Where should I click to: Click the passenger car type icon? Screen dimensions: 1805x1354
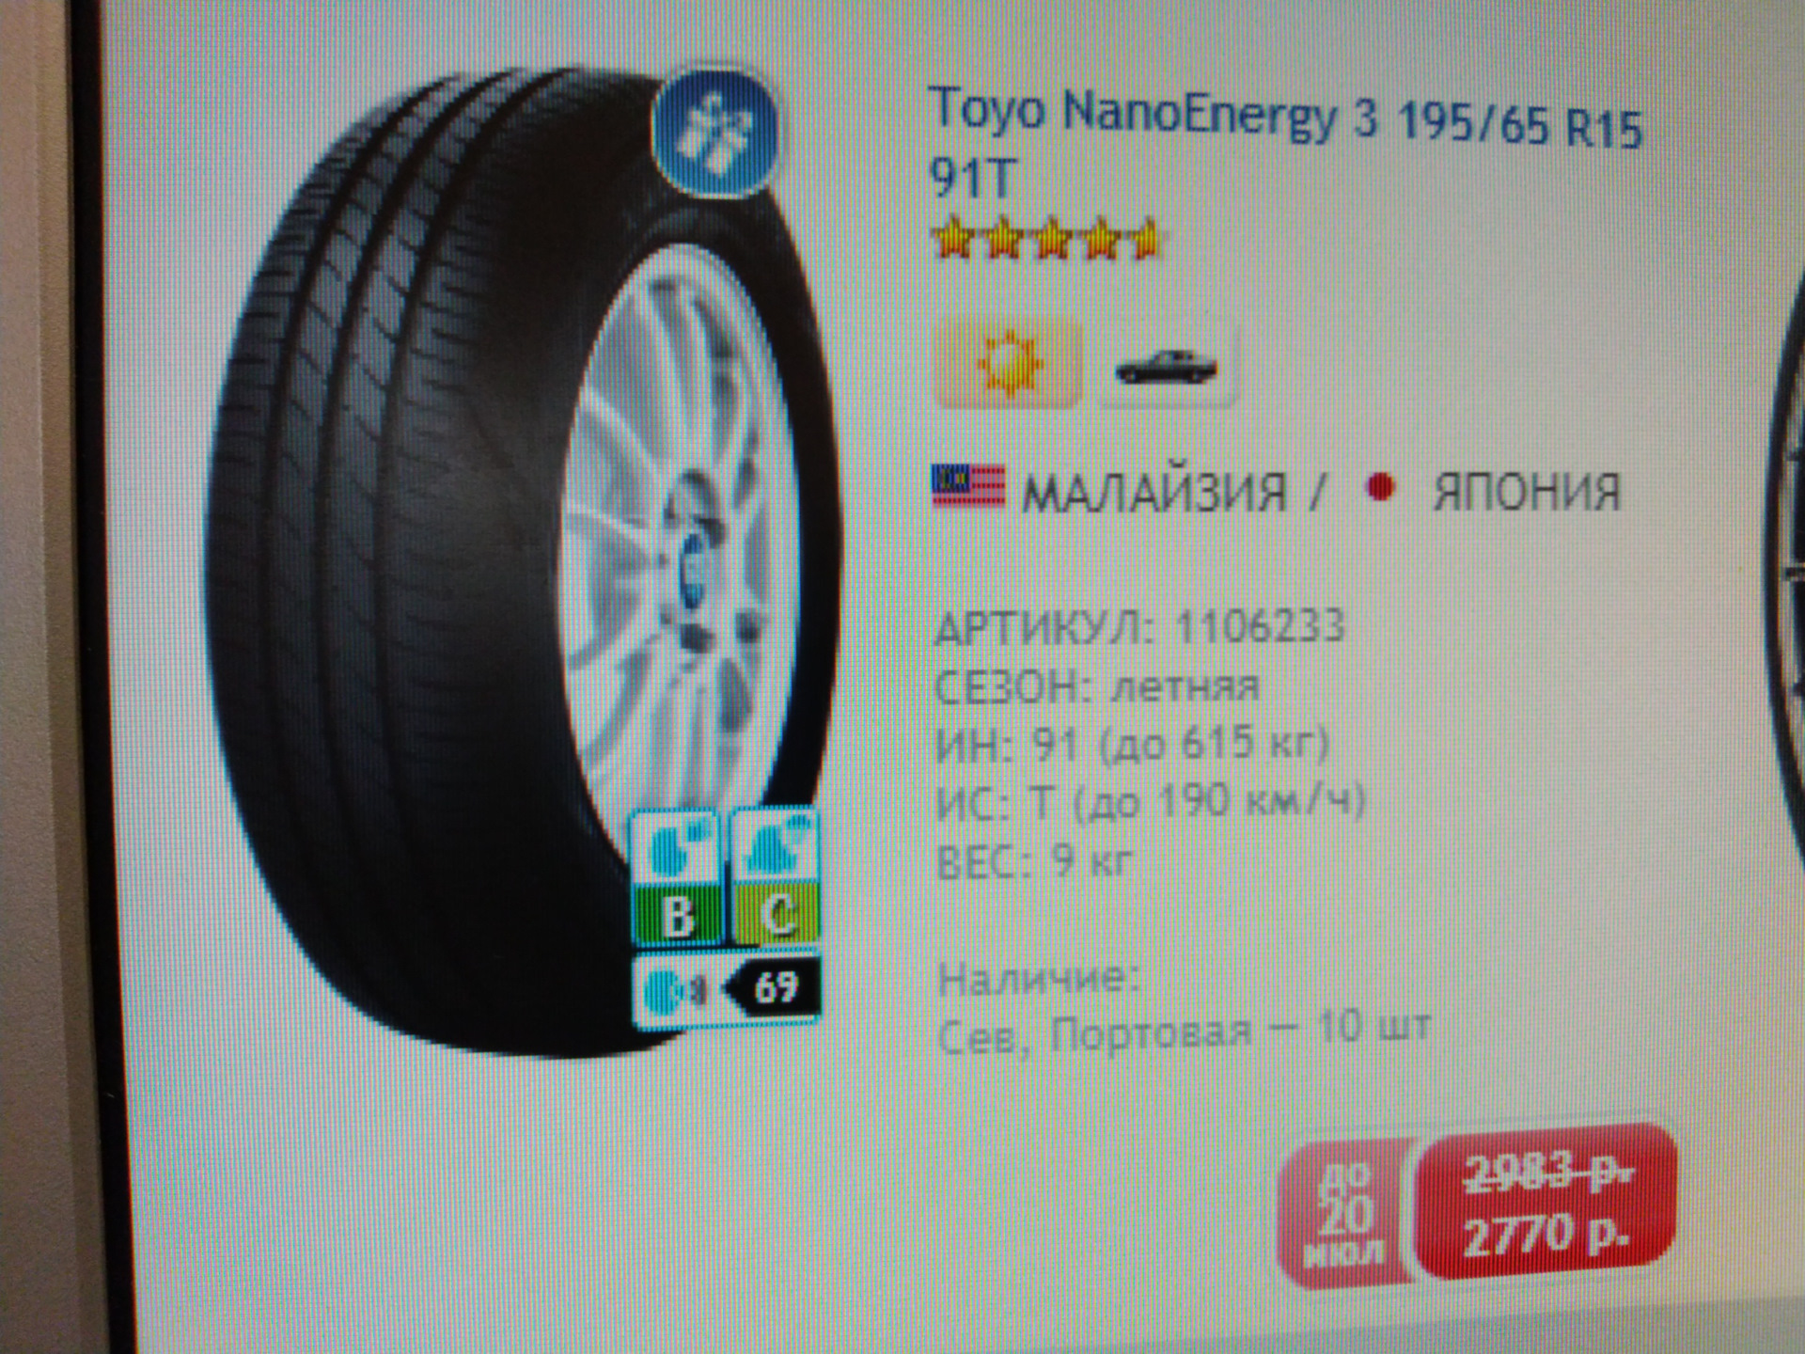(1166, 365)
